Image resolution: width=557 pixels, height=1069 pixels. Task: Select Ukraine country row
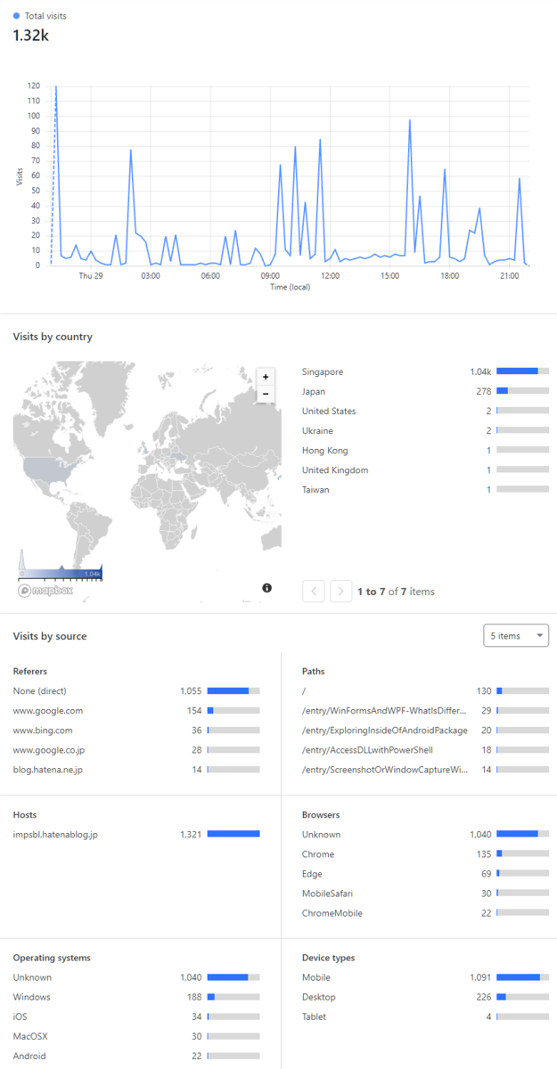point(425,430)
